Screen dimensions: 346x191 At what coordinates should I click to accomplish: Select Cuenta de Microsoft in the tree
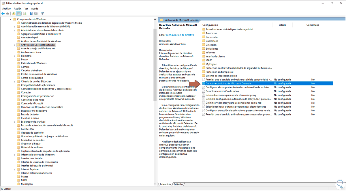click(x=32, y=103)
